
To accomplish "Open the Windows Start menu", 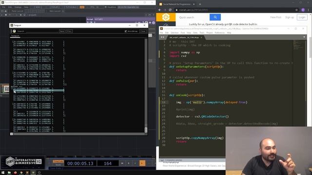I will point(3,173).
